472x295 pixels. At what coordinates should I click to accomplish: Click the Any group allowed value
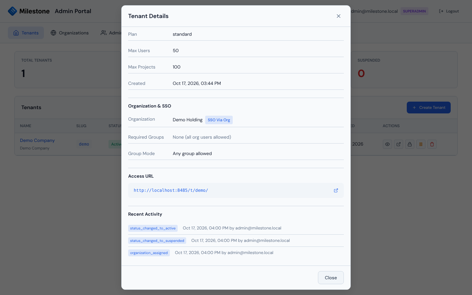click(x=192, y=153)
